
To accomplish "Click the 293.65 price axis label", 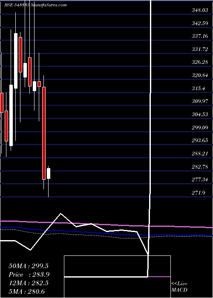I will click(x=200, y=140).
